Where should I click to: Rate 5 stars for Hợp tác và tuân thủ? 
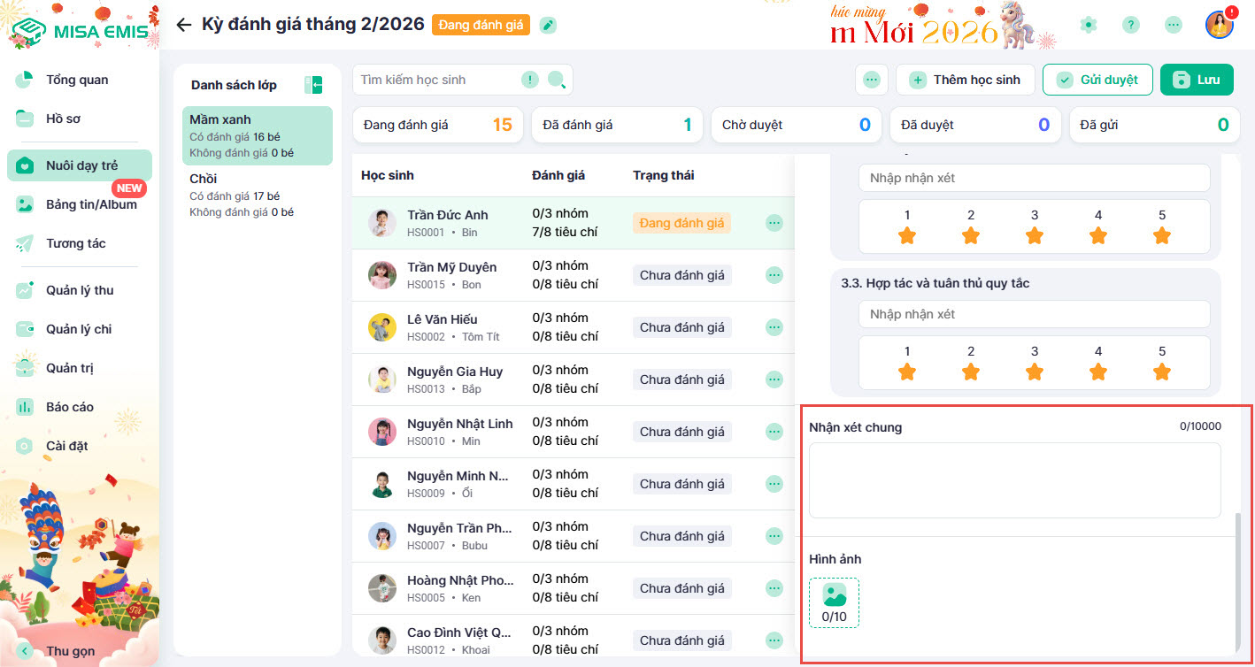pyautogui.click(x=1162, y=372)
